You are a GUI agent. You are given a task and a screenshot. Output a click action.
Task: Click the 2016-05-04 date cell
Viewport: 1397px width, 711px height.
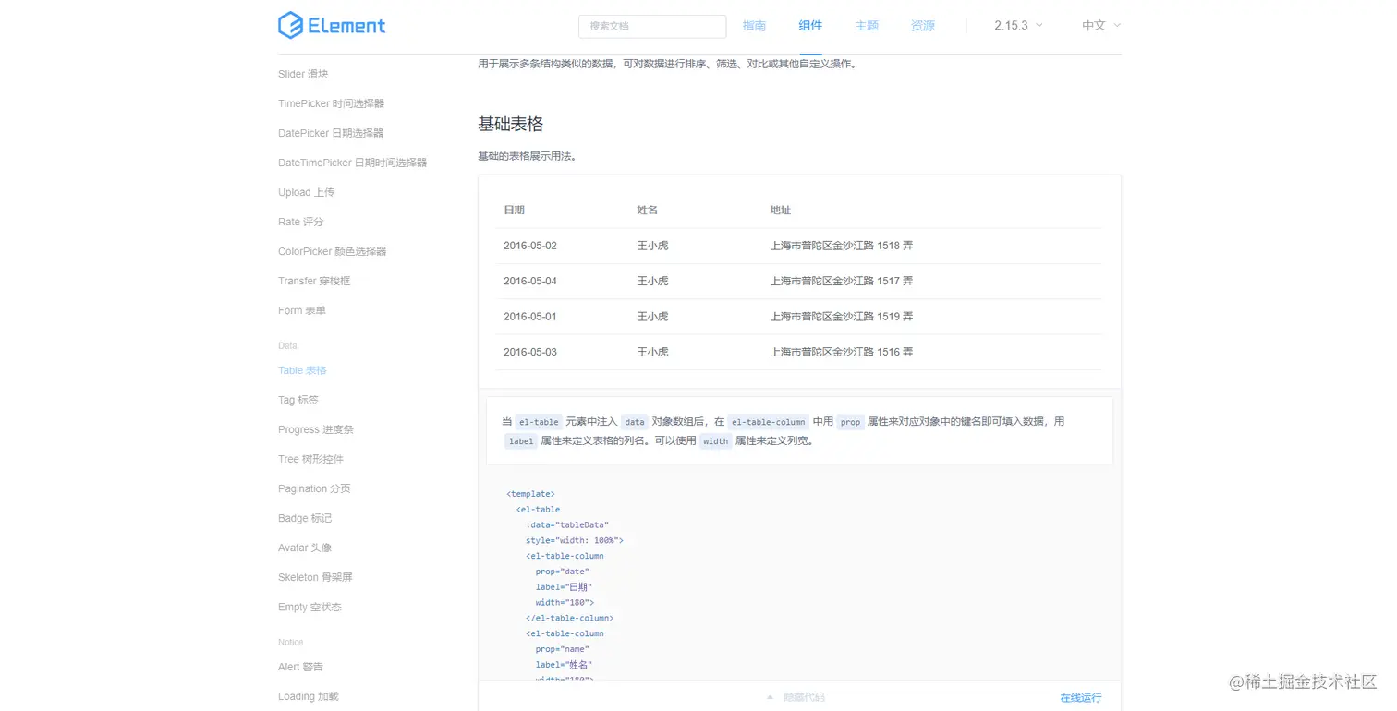point(530,281)
